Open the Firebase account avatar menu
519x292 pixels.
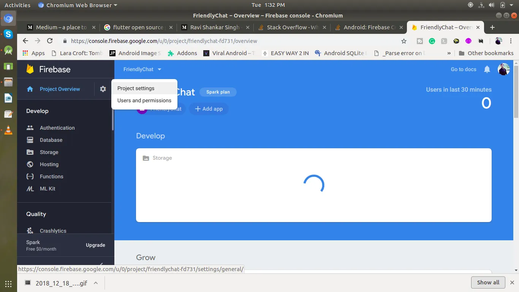(x=504, y=69)
